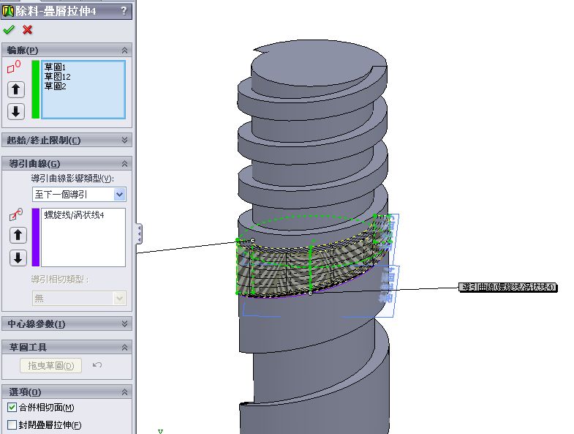Click the green profile color bar
574x434 pixels.
(36, 89)
